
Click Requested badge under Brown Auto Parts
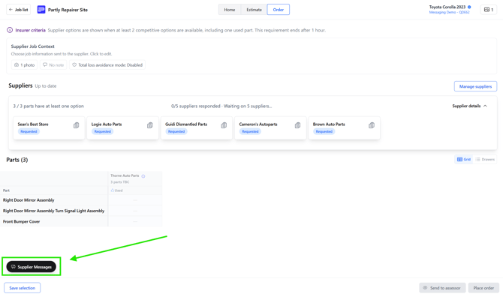[x=324, y=131]
